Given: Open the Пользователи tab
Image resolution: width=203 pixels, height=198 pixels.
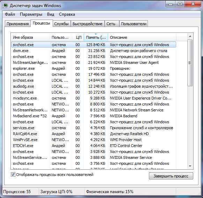Looking at the screenshot, I should [x=134, y=24].
